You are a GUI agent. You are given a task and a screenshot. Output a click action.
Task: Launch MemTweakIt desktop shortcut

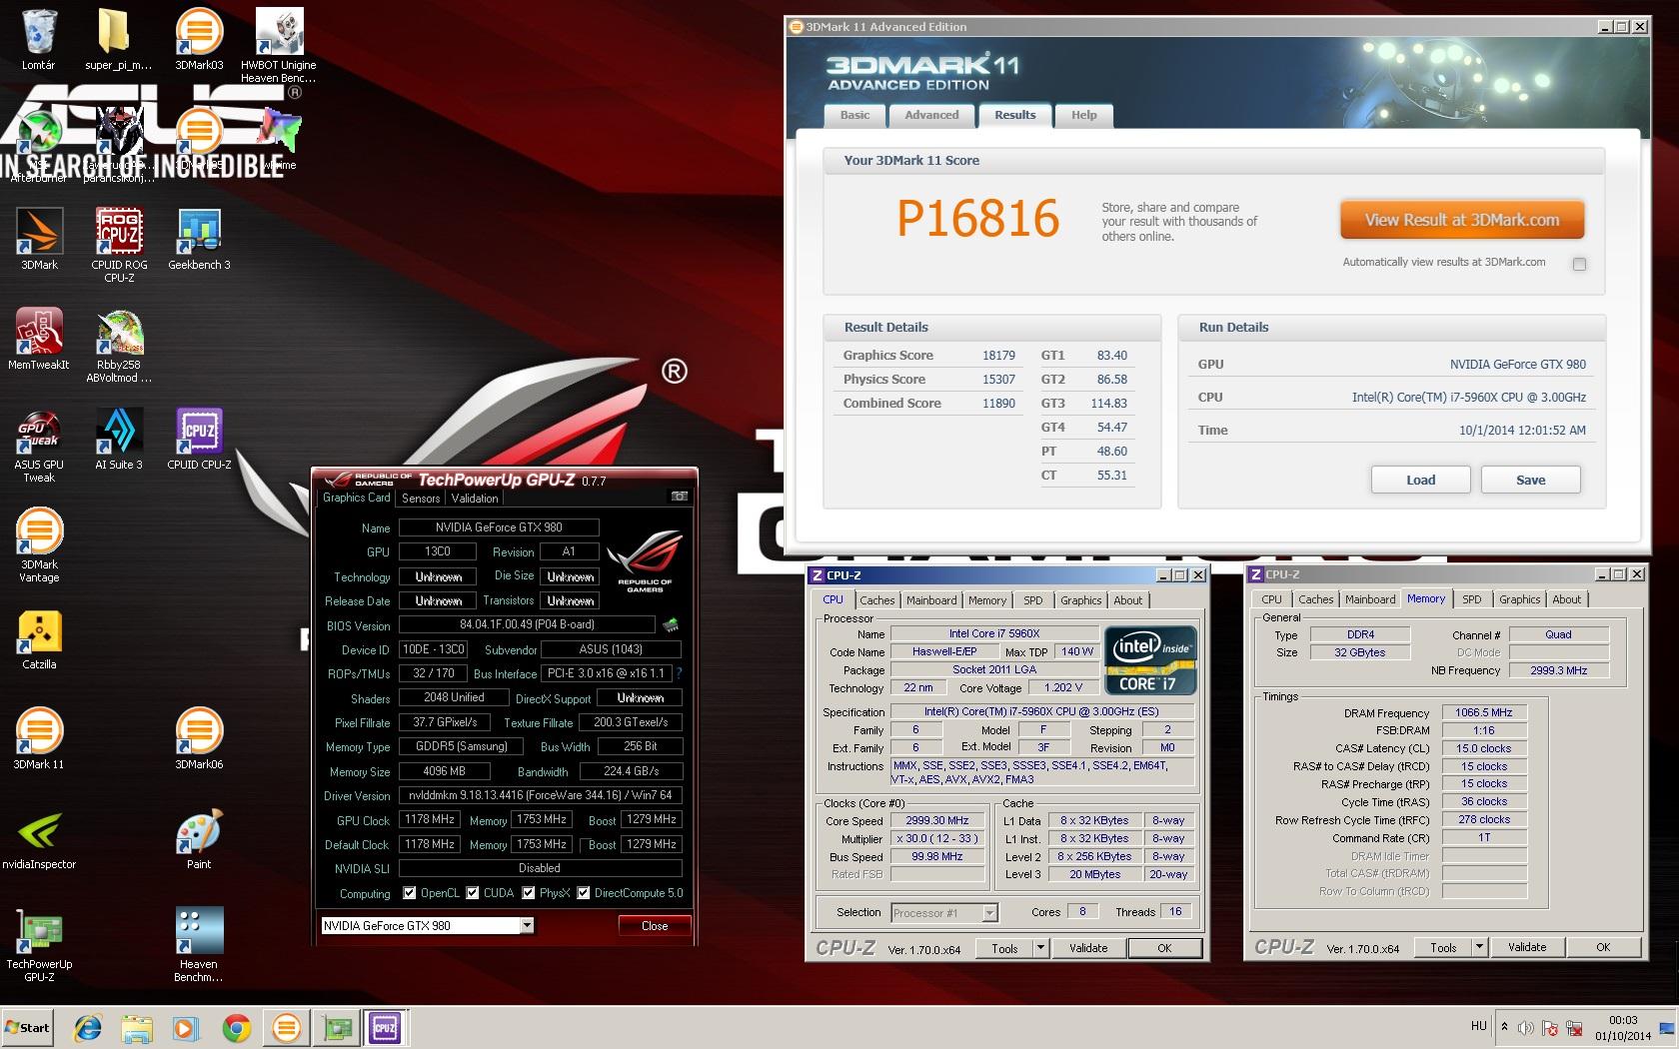39,340
